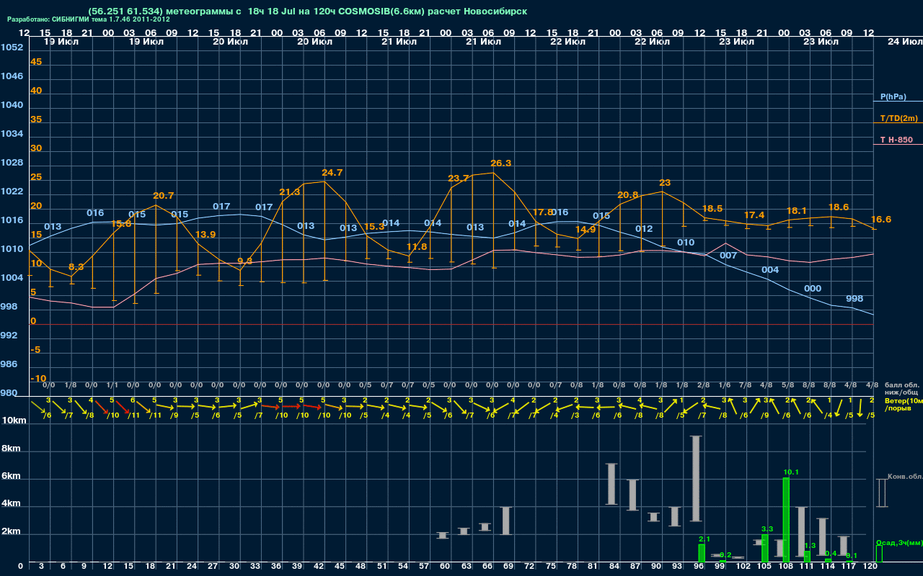Click the 20.8 temperature label
This screenshot has width=923, height=576.
(x=628, y=195)
